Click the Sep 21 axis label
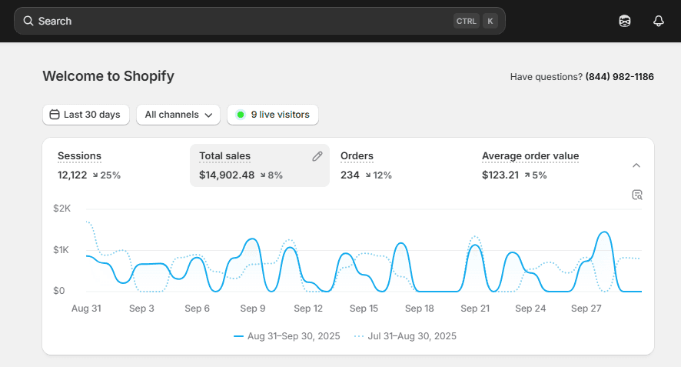 pos(475,309)
